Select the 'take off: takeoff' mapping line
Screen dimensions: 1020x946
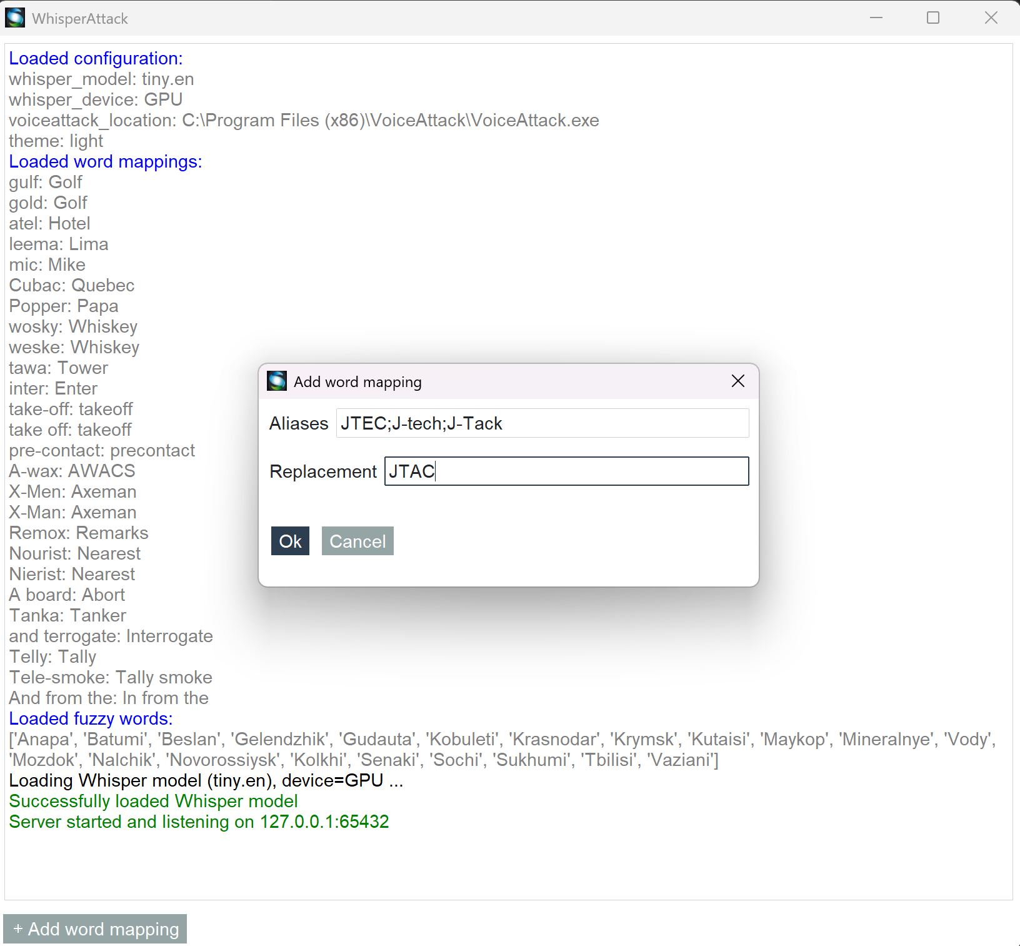pos(70,430)
